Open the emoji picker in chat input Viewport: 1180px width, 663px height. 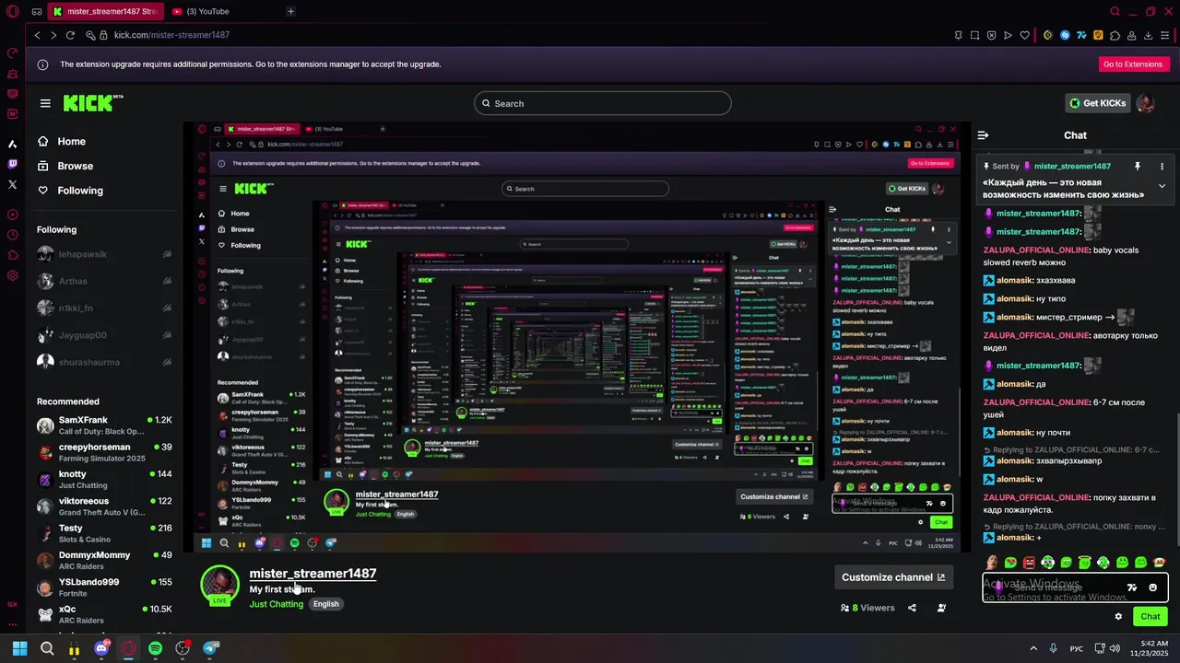coord(1153,587)
